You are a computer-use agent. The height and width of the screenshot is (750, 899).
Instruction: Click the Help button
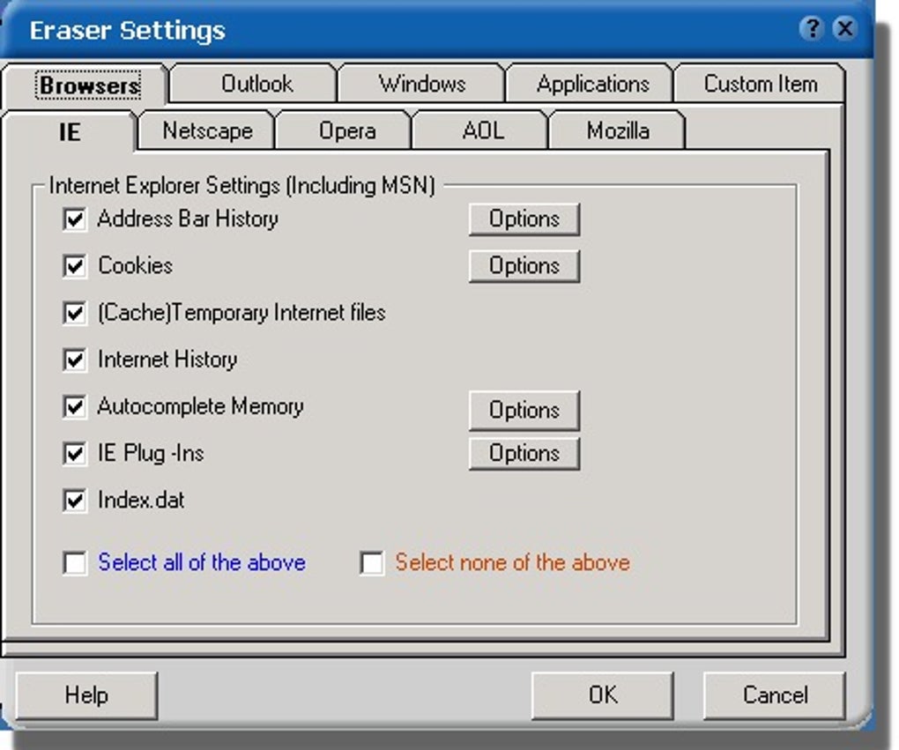pyautogui.click(x=86, y=695)
